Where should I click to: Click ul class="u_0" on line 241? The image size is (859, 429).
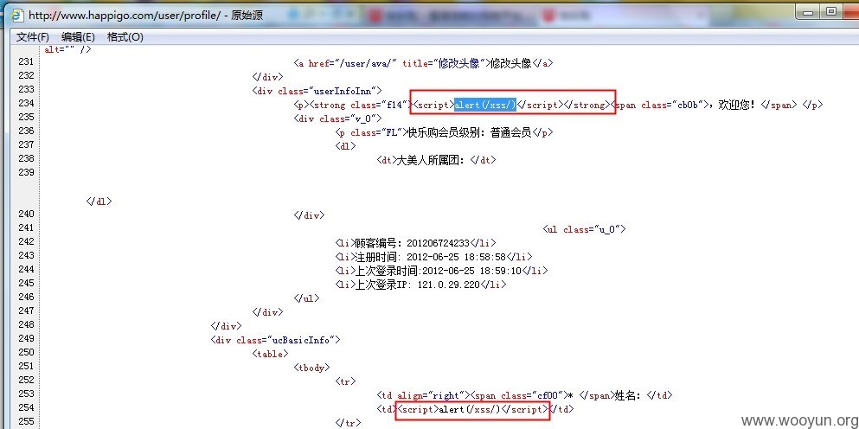[x=584, y=229]
